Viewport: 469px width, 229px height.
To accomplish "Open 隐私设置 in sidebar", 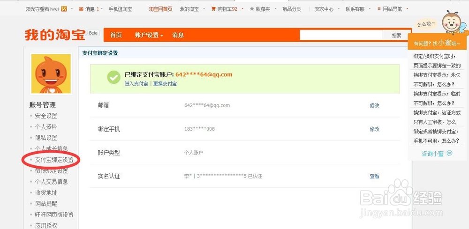I will pos(46,138).
